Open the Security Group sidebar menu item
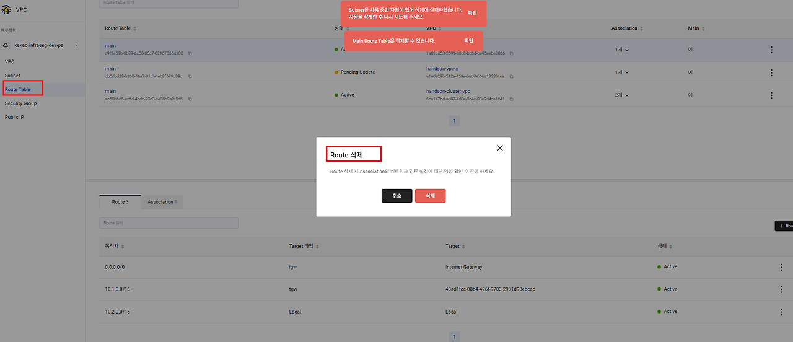 pyautogui.click(x=20, y=103)
